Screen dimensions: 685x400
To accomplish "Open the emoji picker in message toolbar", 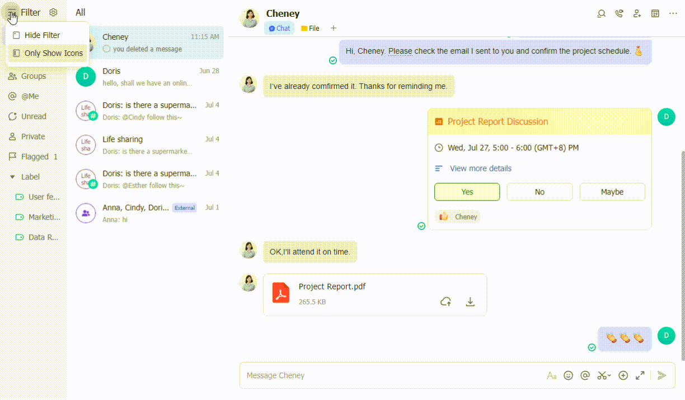I will coord(568,375).
